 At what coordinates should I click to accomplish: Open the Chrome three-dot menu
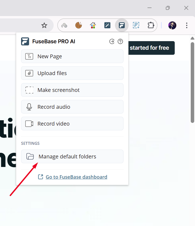pos(187,25)
